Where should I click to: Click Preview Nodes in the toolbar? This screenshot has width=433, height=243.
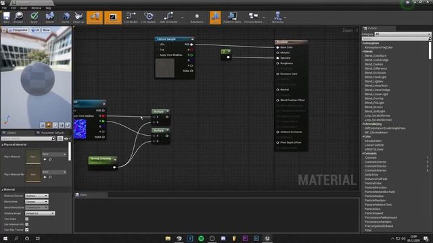click(x=253, y=18)
